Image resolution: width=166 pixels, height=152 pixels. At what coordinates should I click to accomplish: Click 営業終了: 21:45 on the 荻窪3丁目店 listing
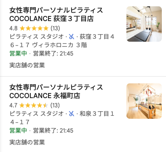click(53, 53)
